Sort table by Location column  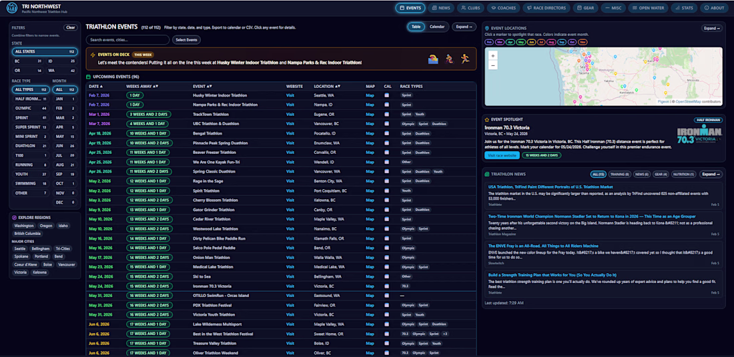tap(327, 87)
